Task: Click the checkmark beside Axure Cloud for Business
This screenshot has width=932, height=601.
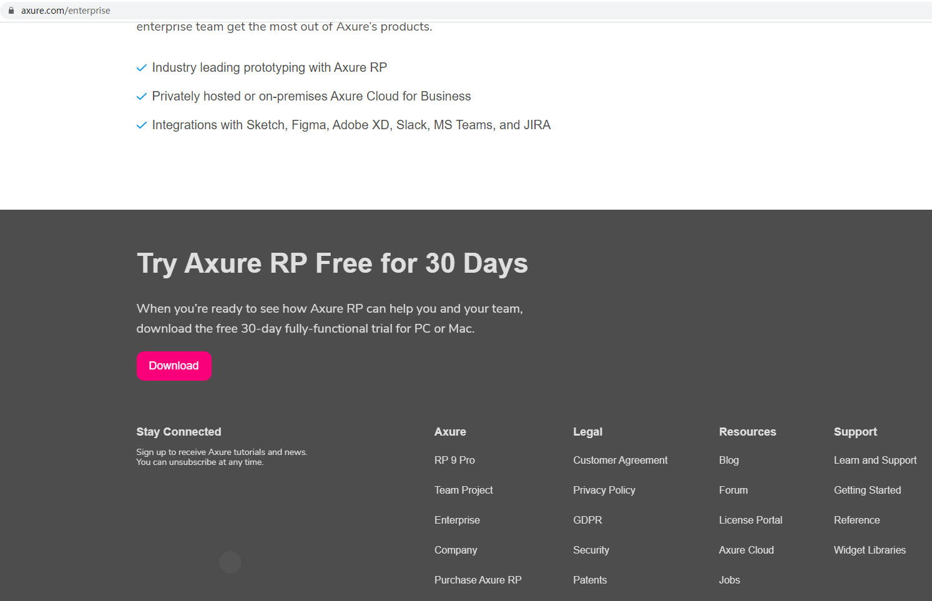Action: pyautogui.click(x=142, y=96)
